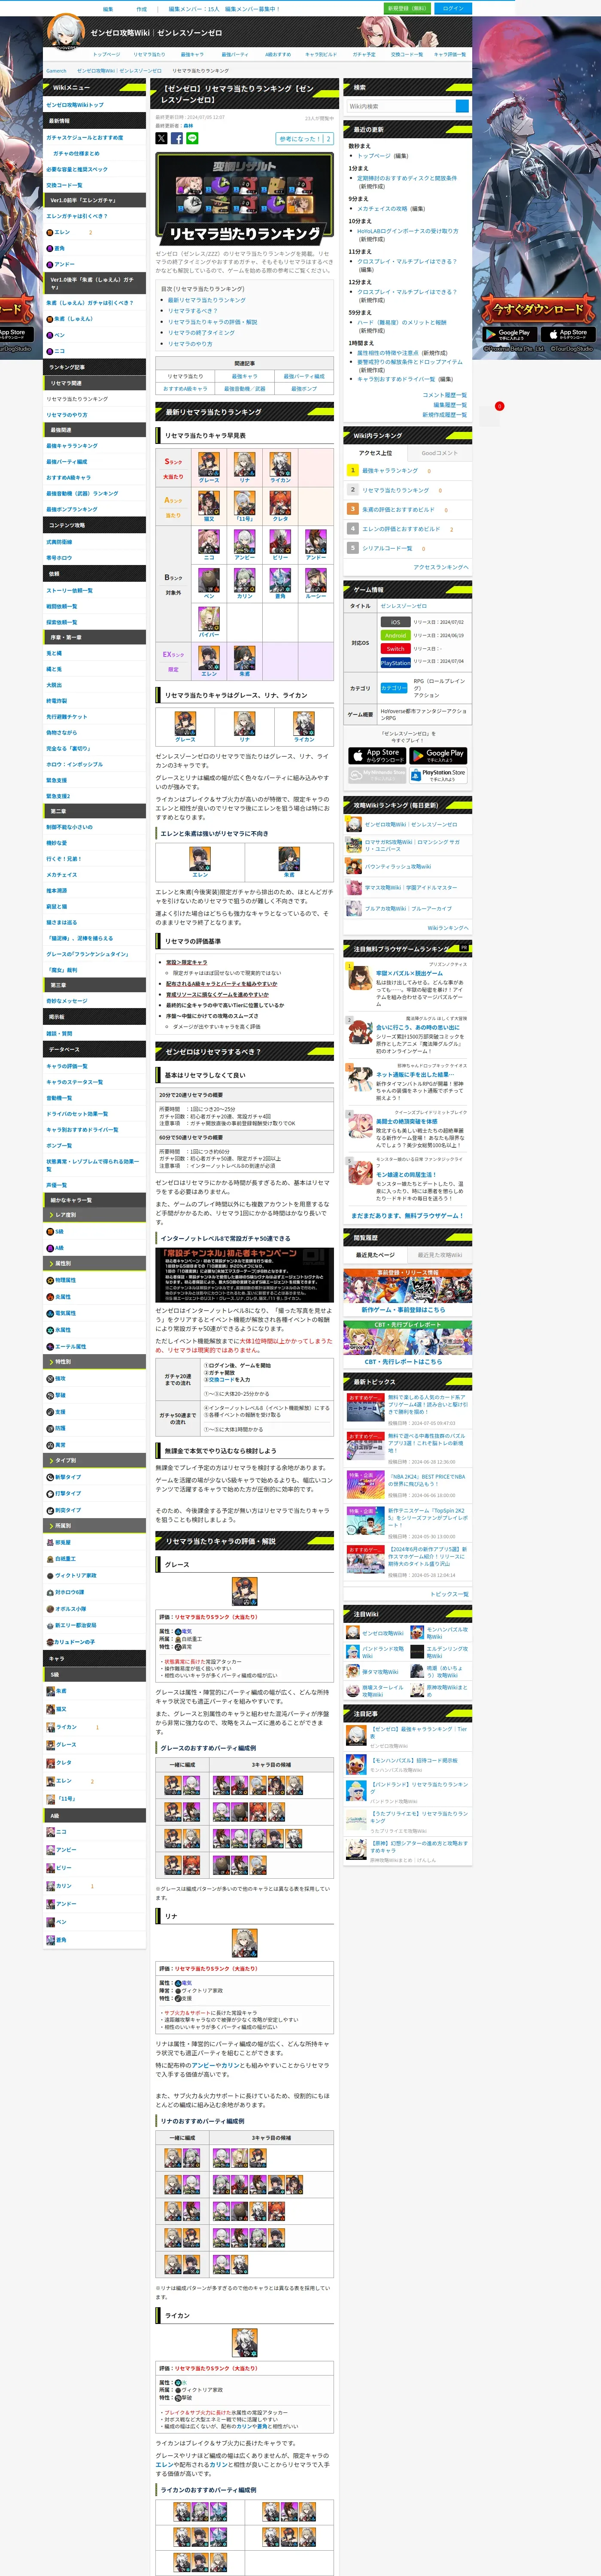Screen dimensions: 601x2576
Task: Open 氷属性 ice attribute icon
Action: point(50,1330)
